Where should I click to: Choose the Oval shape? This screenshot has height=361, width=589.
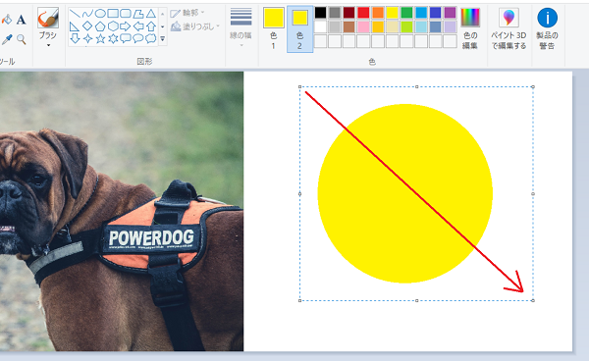[x=100, y=14]
